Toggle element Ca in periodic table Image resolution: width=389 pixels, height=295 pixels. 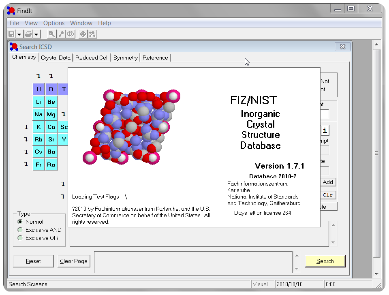pyautogui.click(x=51, y=127)
